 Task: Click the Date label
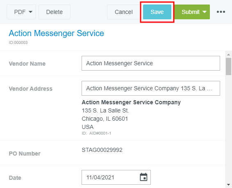[15, 178]
